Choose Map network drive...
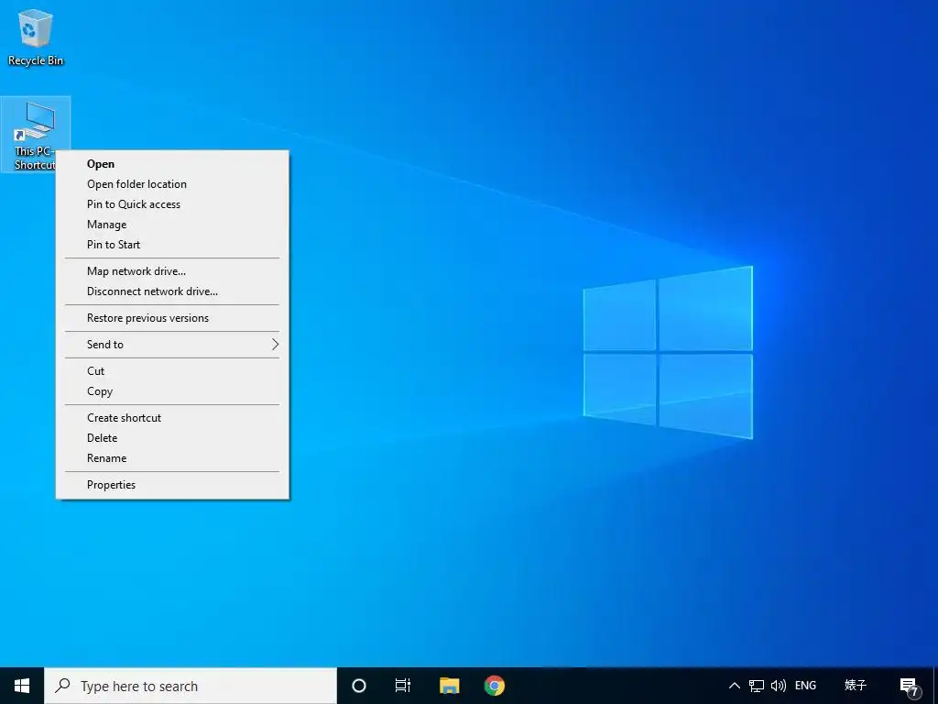The width and height of the screenshot is (938, 704). tap(172, 271)
